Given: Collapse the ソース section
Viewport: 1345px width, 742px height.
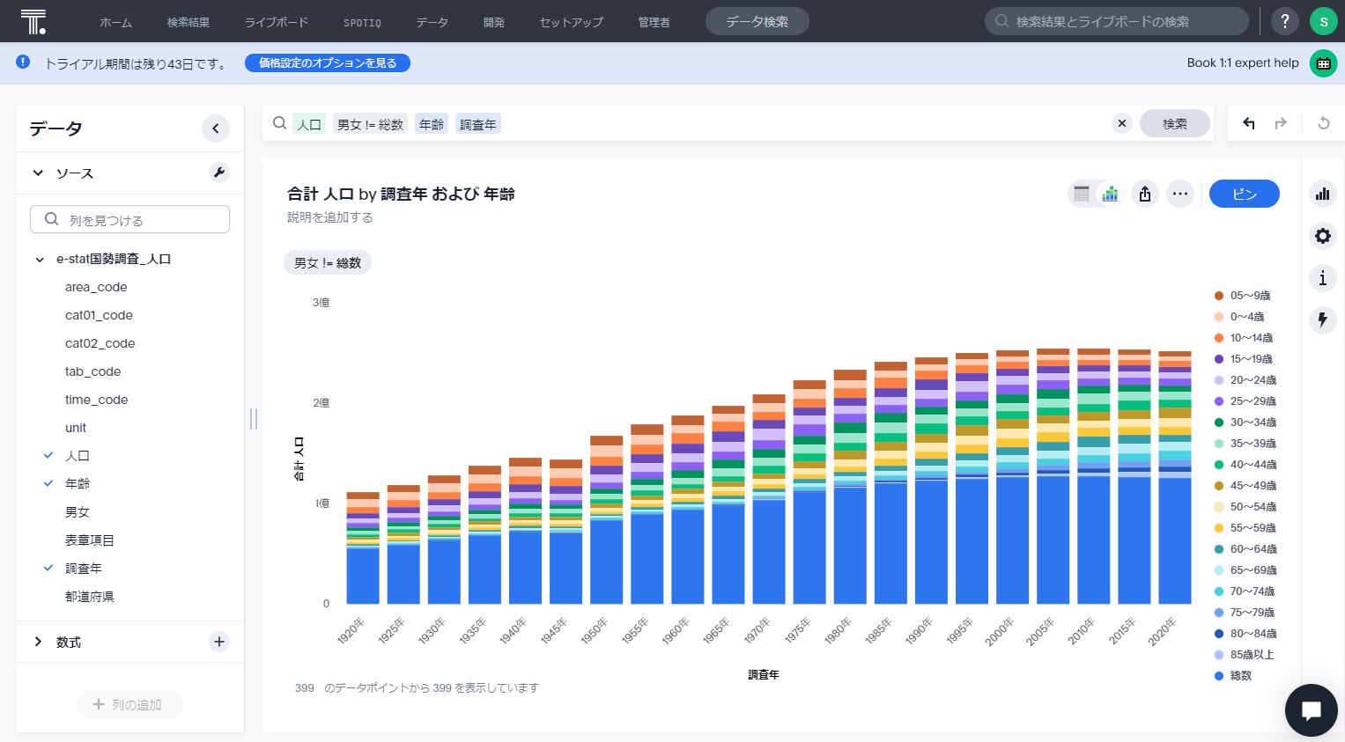Looking at the screenshot, I should pos(37,173).
